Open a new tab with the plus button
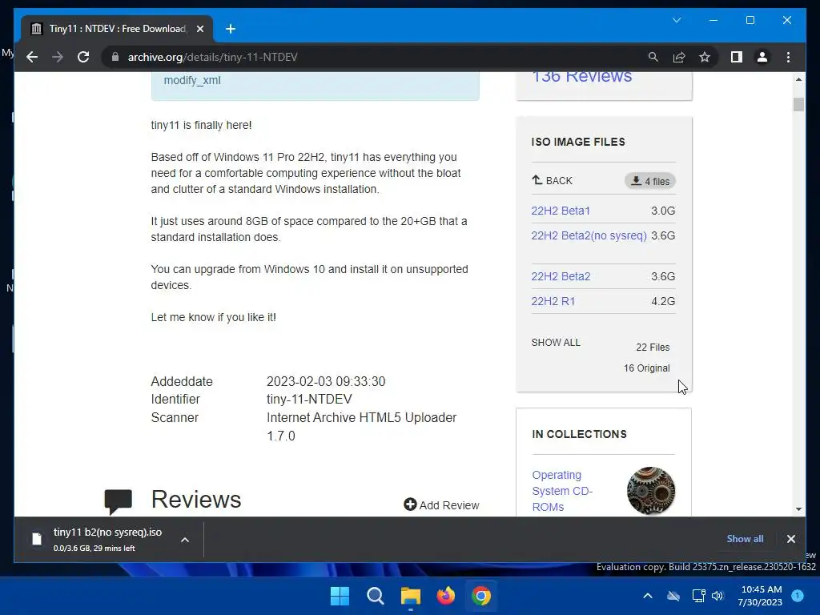Screen dimensions: 820x615 231,29
